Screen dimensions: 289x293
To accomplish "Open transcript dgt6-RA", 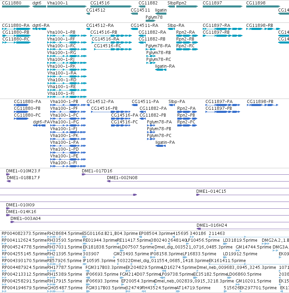I will (41, 25).
